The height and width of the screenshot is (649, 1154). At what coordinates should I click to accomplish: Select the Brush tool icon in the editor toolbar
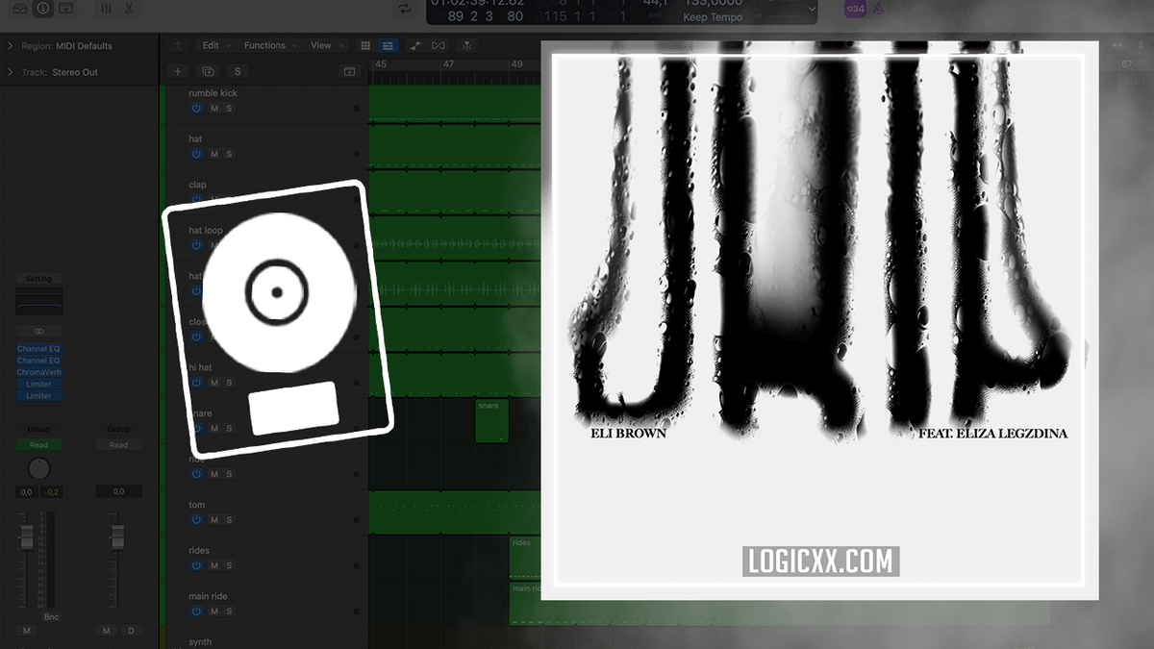click(x=414, y=45)
